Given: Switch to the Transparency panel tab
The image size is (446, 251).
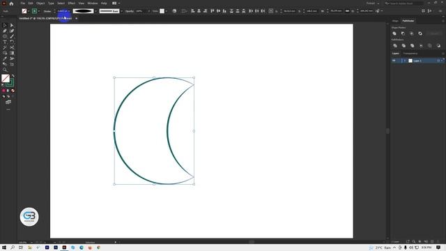Looking at the screenshot, I should pyautogui.click(x=410, y=54).
